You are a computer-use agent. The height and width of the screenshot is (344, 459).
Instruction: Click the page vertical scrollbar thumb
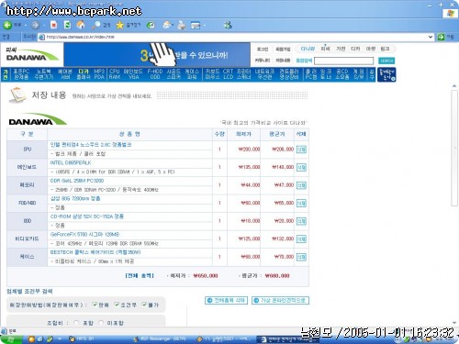coord(454,149)
